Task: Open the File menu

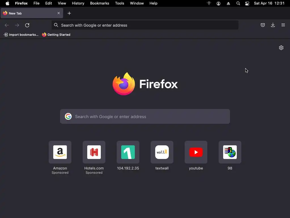Action: point(37,3)
